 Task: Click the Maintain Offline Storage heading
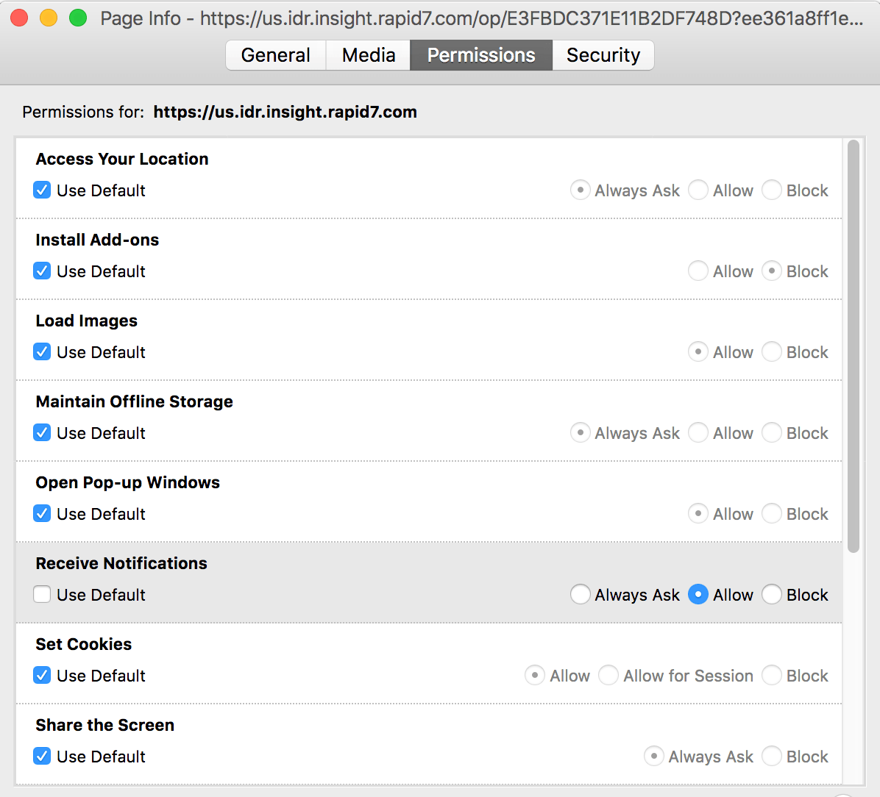pos(134,401)
